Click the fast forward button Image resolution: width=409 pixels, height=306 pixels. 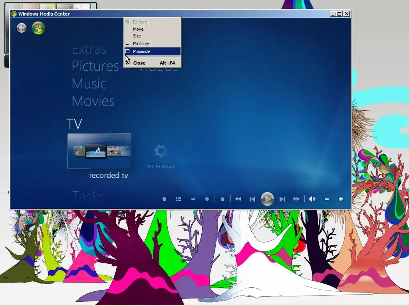(x=296, y=199)
